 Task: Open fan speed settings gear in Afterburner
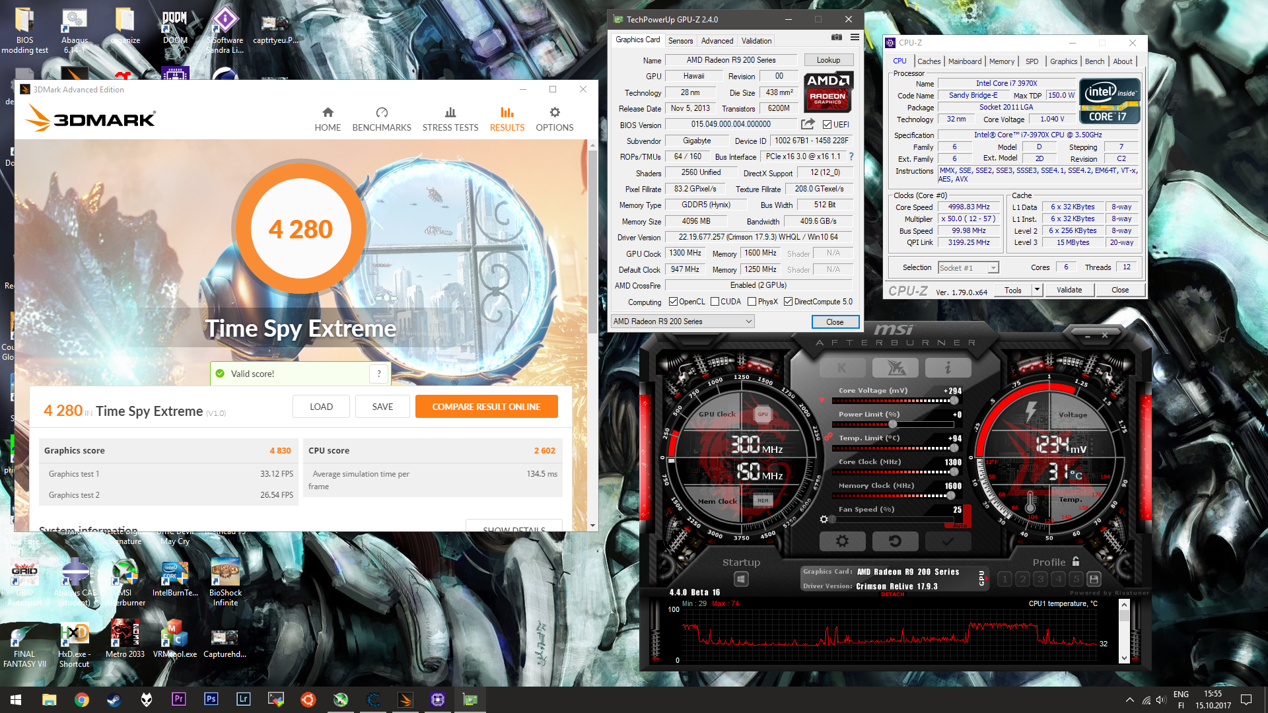click(824, 520)
